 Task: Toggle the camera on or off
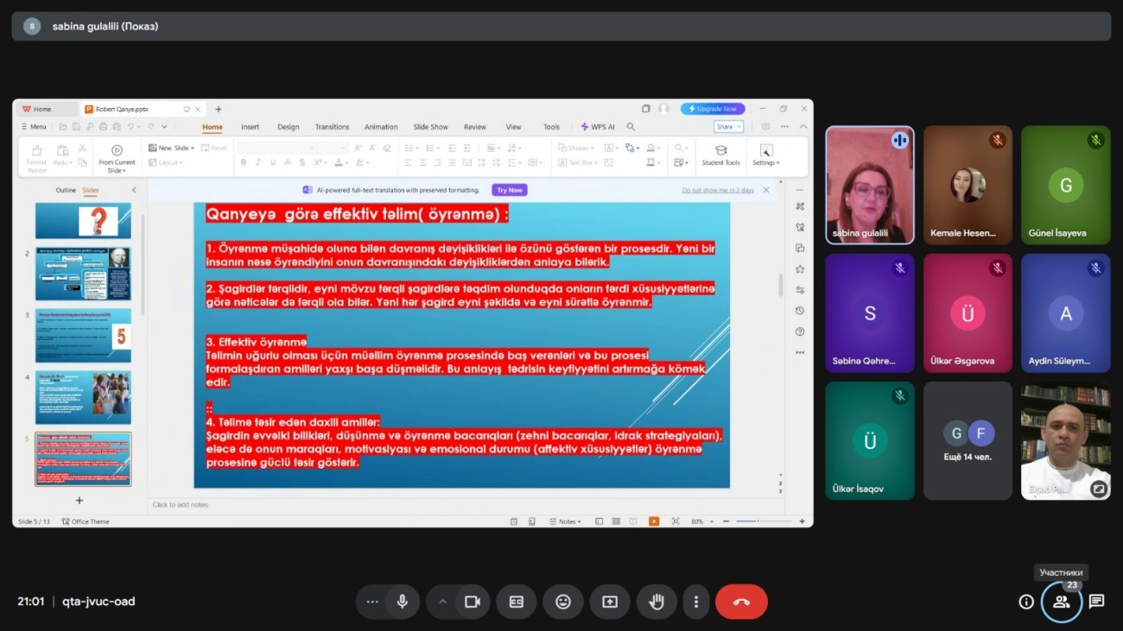[472, 602]
